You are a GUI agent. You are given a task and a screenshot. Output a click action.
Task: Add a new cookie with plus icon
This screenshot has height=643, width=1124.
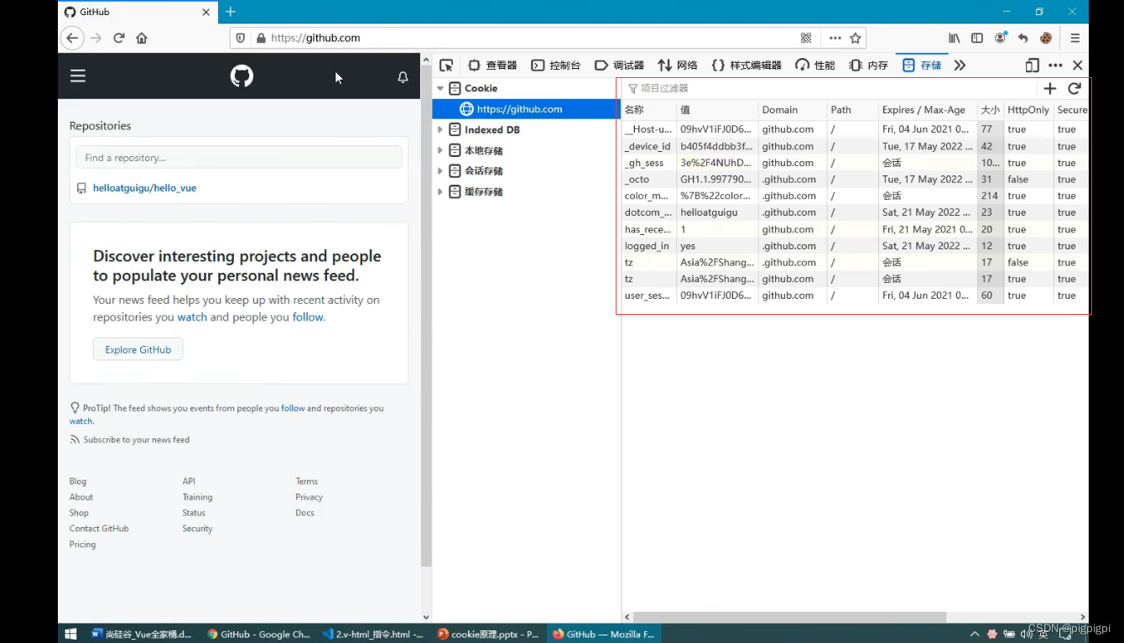click(x=1049, y=88)
